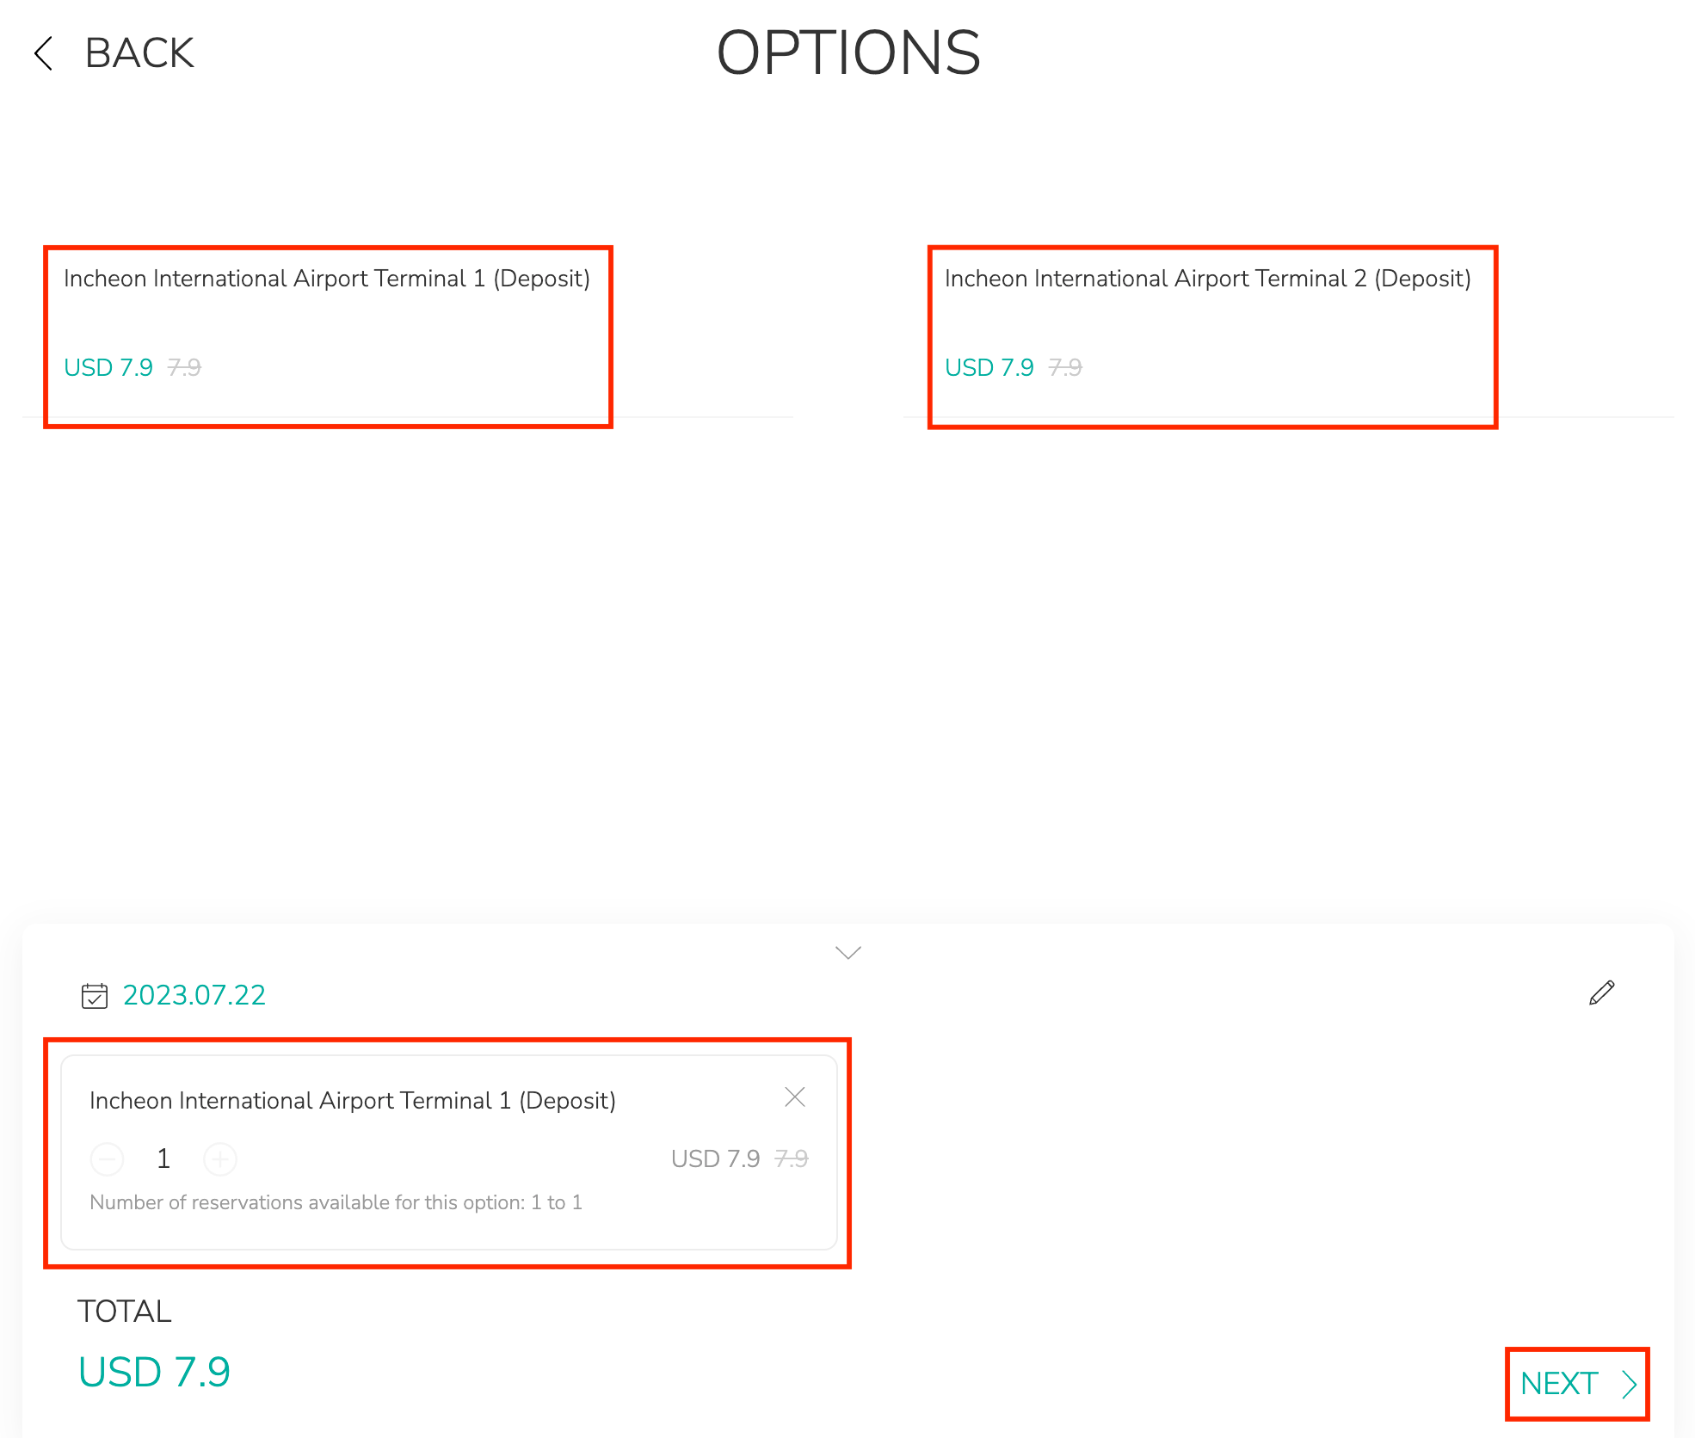This screenshot has height=1438, width=1695.
Task: Collapse the summary panel via the down chevron
Action: (847, 952)
